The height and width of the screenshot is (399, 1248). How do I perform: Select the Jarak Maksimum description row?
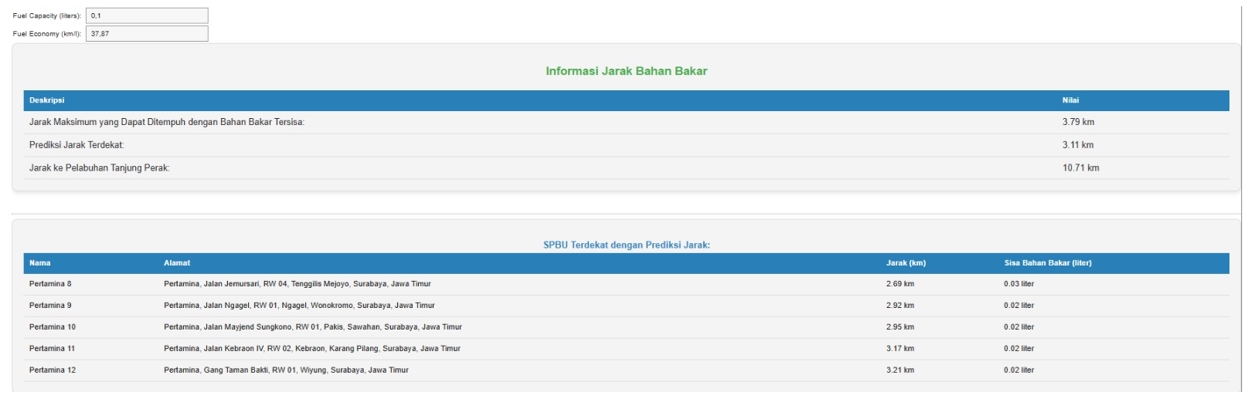(167, 122)
